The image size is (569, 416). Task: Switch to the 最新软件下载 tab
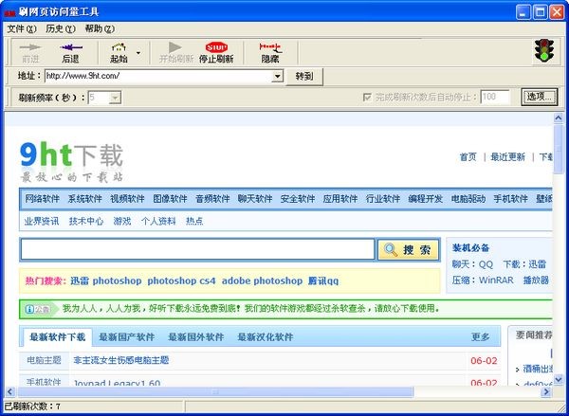(x=57, y=337)
